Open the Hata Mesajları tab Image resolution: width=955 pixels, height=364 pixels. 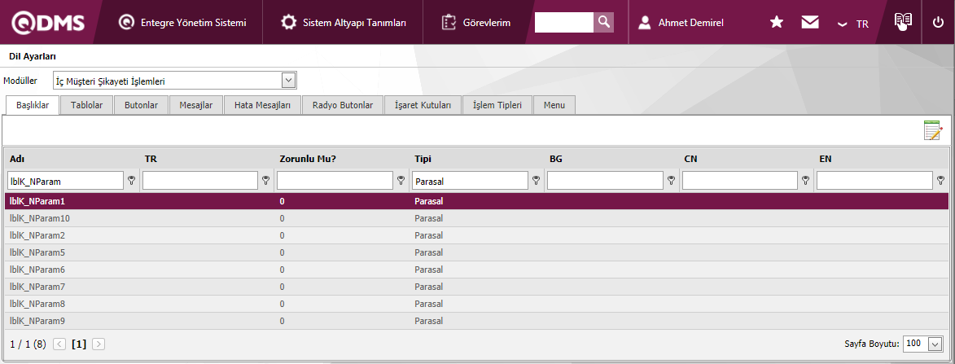click(262, 105)
